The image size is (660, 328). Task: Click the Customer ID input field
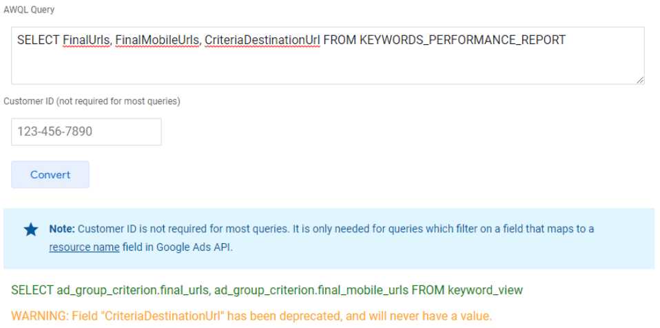(86, 132)
